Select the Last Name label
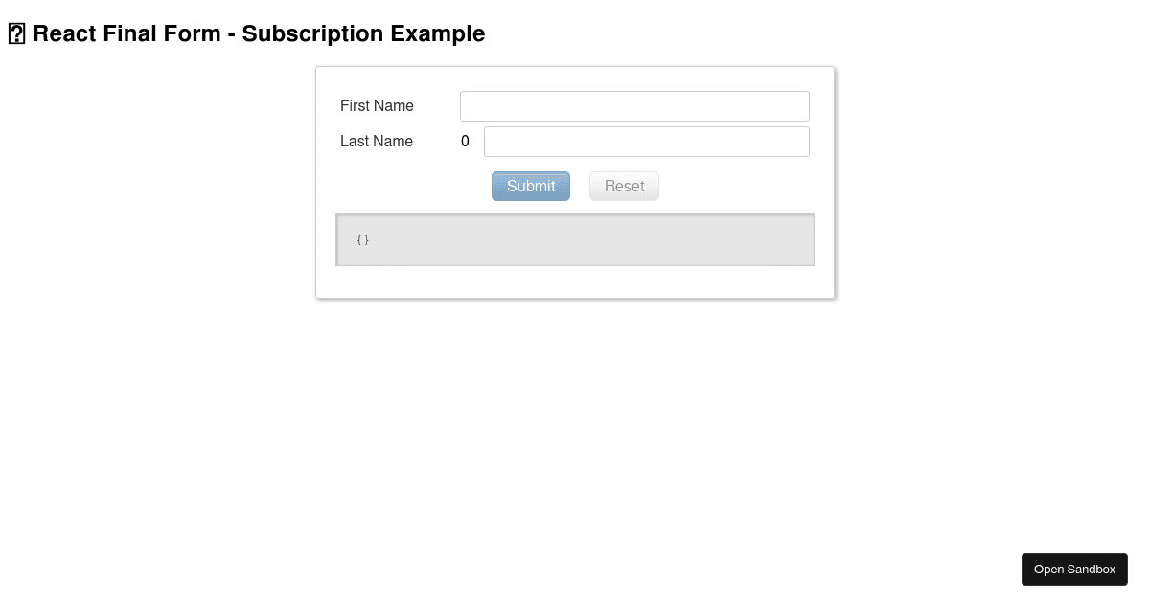Image resolution: width=1150 pixels, height=603 pixels. click(x=376, y=141)
